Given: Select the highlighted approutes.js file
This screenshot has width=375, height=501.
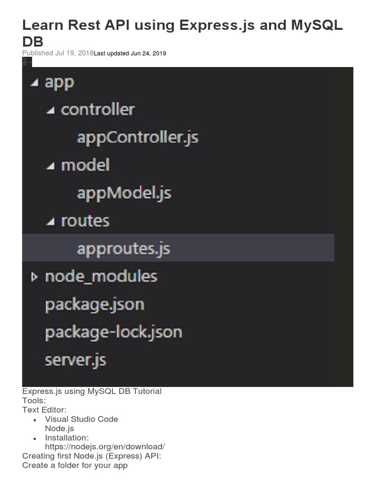Looking at the screenshot, I should (123, 249).
